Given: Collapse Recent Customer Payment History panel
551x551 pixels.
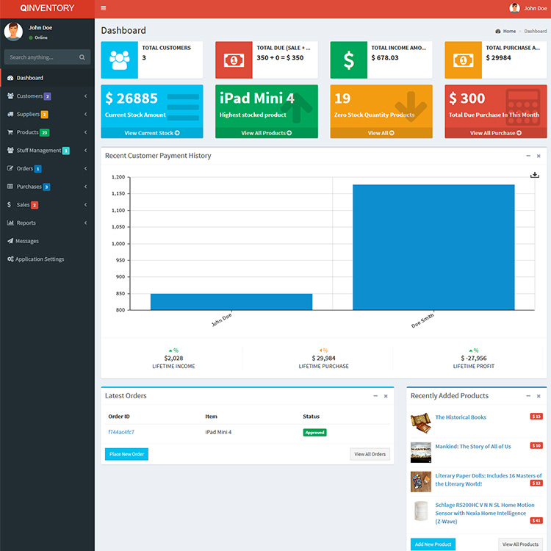Looking at the screenshot, I should 528,156.
